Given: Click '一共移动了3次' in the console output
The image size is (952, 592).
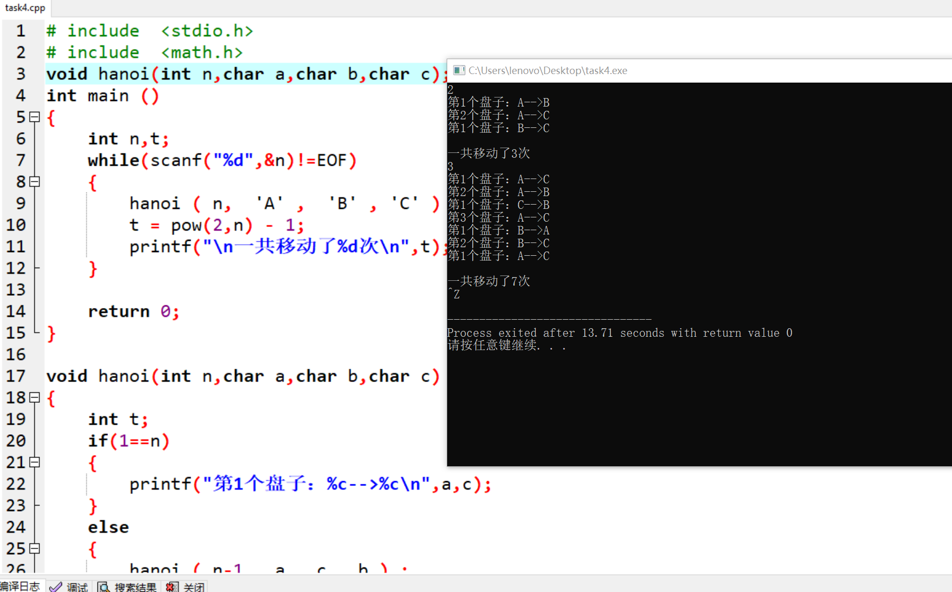Looking at the screenshot, I should [489, 153].
